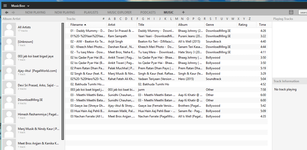
Task: Click the Rating cell of Daddy Mummy track
Action: click(x=246, y=31)
